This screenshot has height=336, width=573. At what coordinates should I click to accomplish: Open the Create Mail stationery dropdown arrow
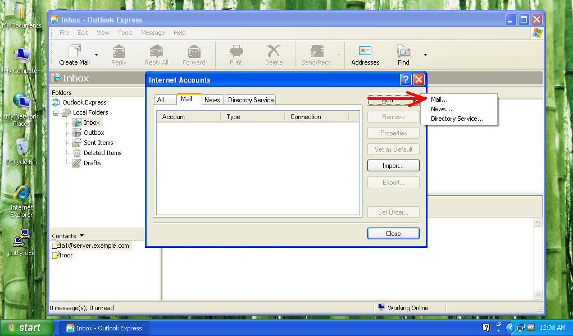tap(96, 55)
